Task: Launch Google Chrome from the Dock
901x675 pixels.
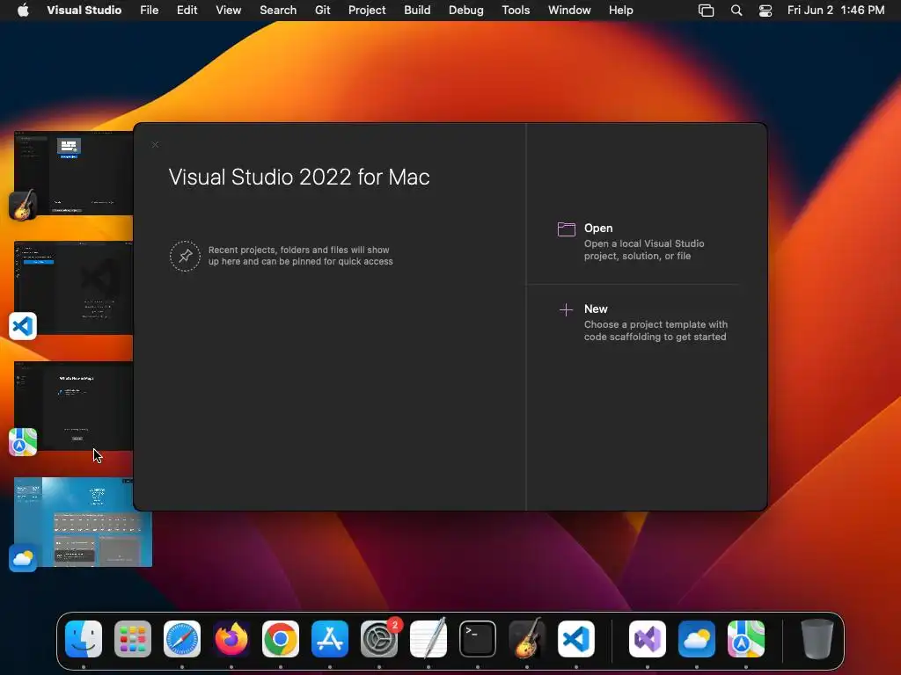Action: (281, 638)
